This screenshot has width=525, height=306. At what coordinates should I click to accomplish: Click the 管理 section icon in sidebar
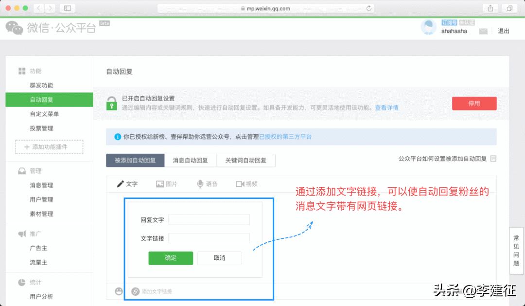coord(21,171)
